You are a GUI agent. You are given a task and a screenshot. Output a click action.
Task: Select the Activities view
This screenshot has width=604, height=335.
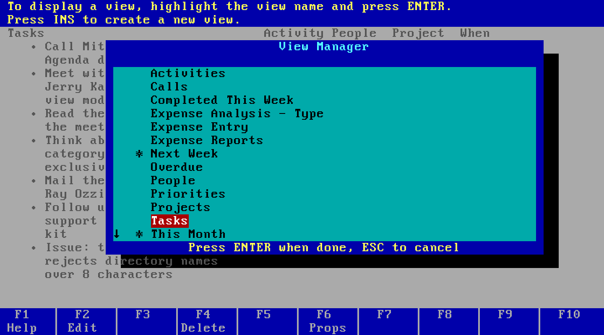[x=188, y=73]
